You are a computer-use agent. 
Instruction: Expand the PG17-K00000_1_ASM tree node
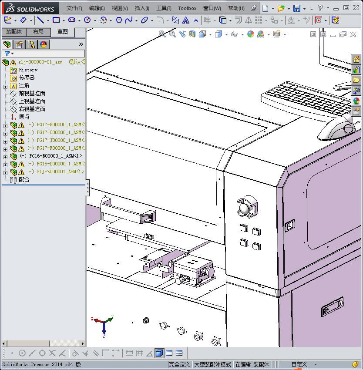[5, 125]
